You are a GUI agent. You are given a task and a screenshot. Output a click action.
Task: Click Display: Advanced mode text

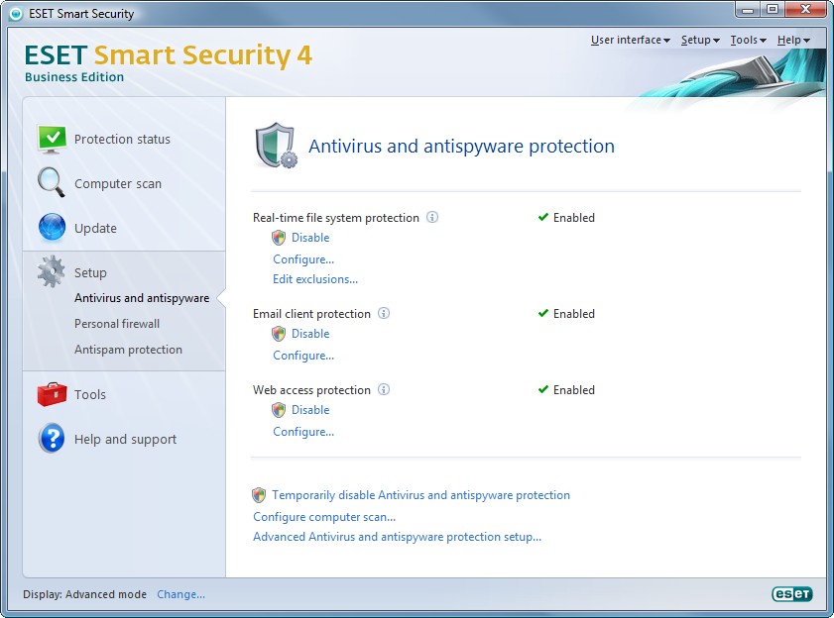(84, 594)
